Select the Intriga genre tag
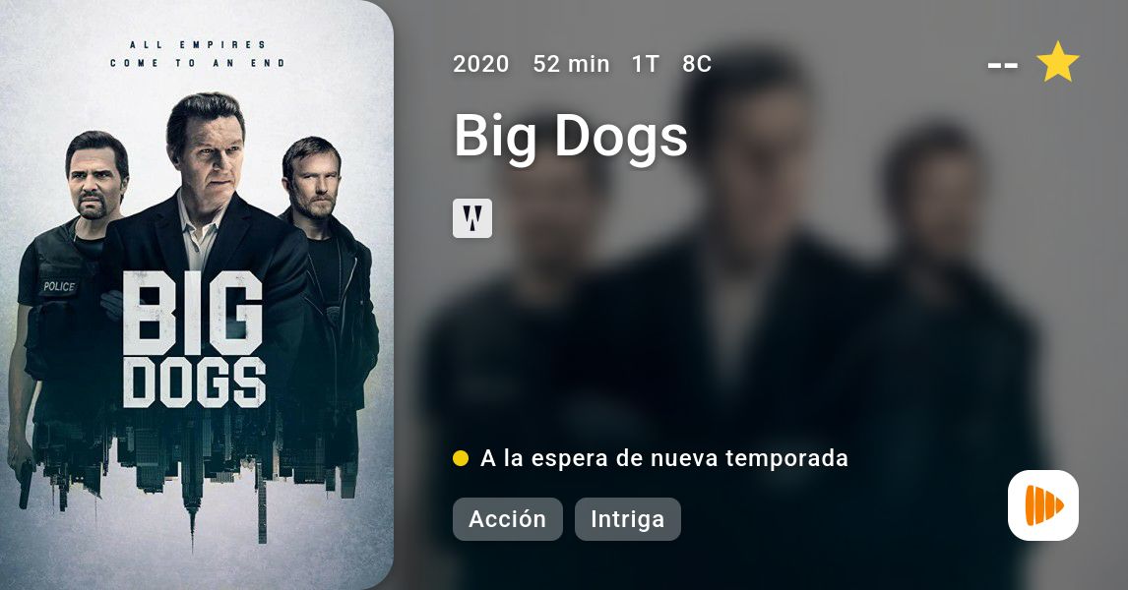The image size is (1128, 590). point(627,519)
